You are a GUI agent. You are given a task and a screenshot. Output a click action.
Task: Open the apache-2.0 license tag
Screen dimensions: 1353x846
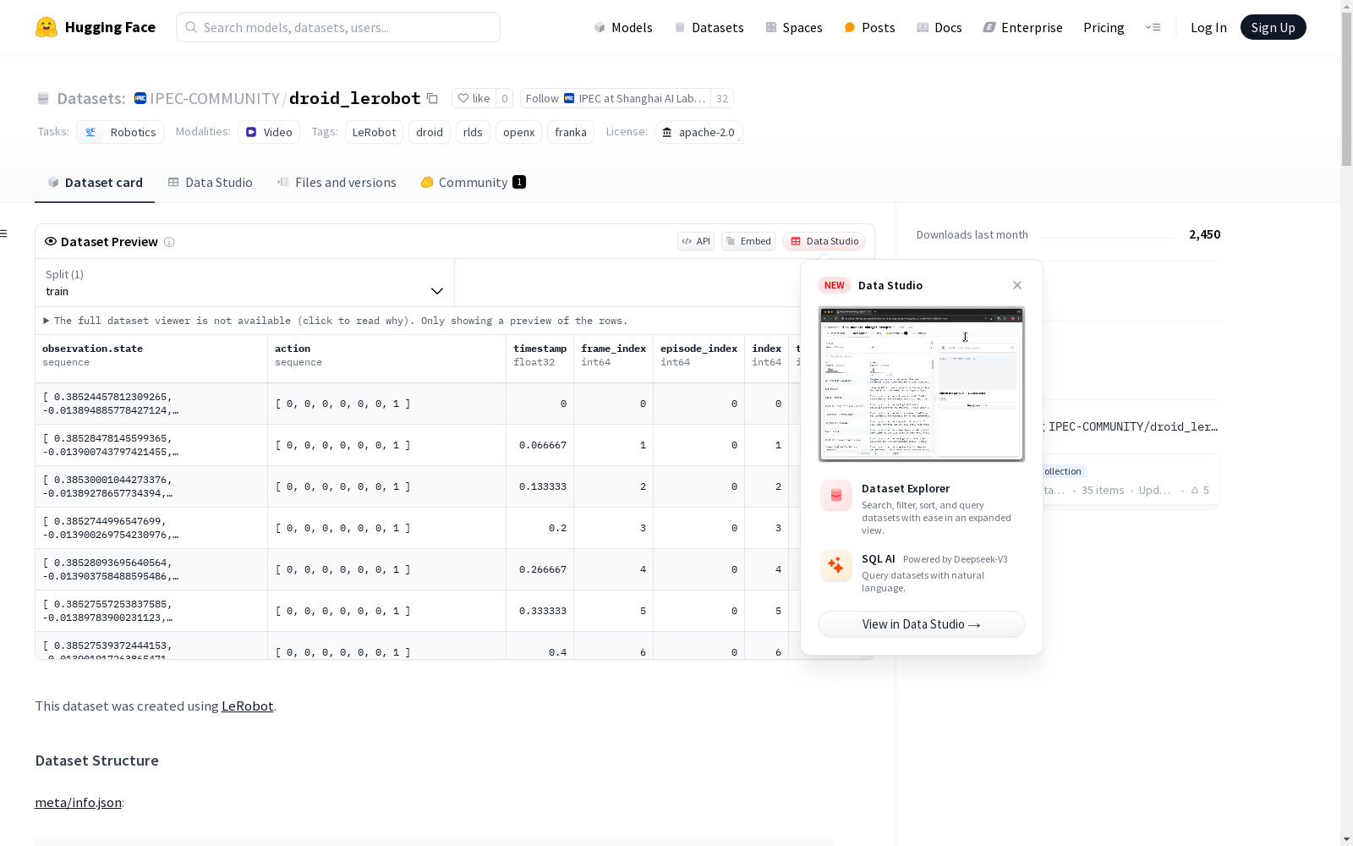[698, 132]
